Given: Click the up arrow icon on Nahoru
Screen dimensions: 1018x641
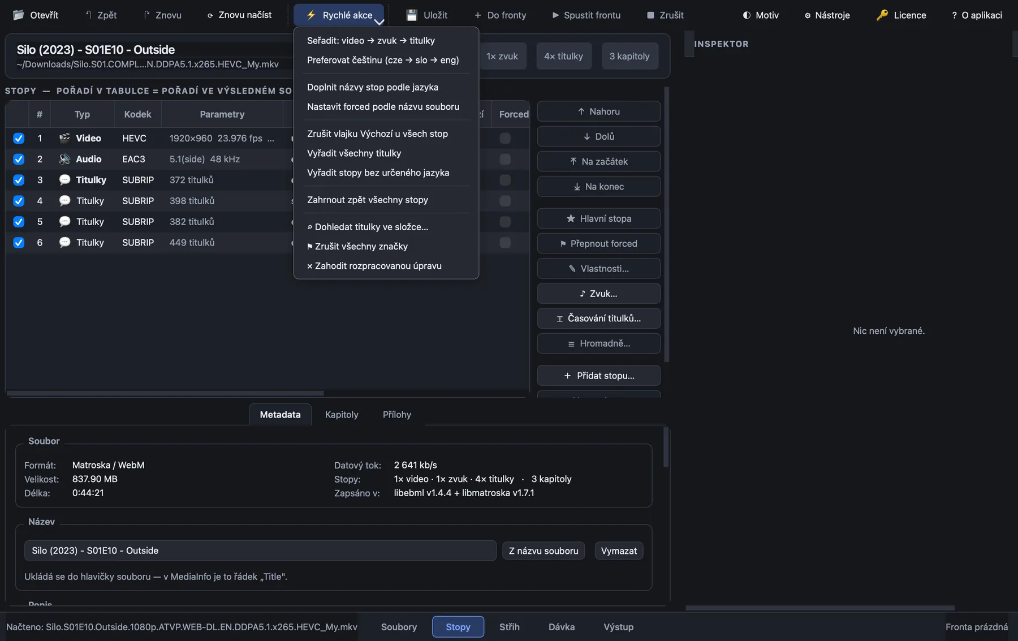Looking at the screenshot, I should (x=581, y=111).
